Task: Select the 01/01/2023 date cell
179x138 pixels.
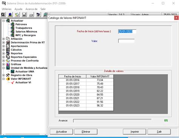Action: click(73, 106)
